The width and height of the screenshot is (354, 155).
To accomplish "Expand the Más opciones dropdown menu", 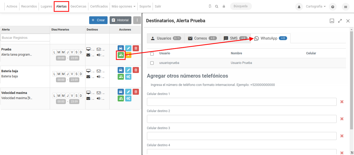I will pos(124,6).
